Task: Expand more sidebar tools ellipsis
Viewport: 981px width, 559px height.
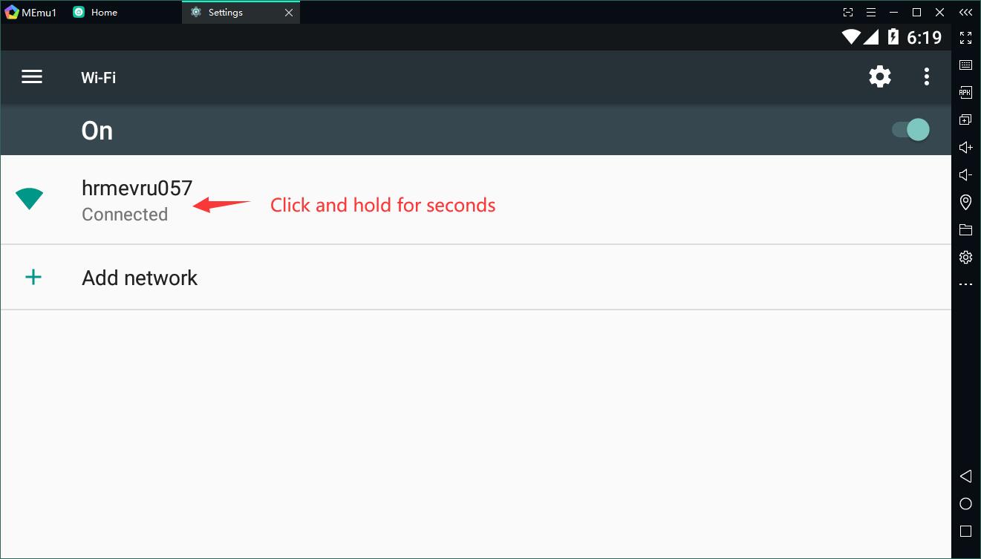Action: (965, 285)
